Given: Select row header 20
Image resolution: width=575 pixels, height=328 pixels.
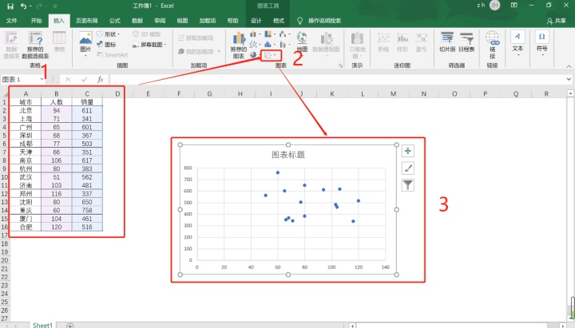Looking at the screenshot, I should (5, 260).
